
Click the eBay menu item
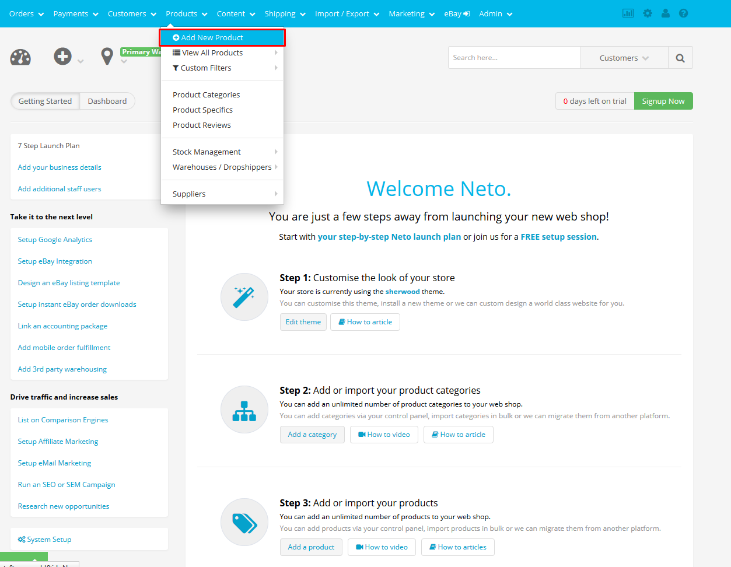coord(457,13)
